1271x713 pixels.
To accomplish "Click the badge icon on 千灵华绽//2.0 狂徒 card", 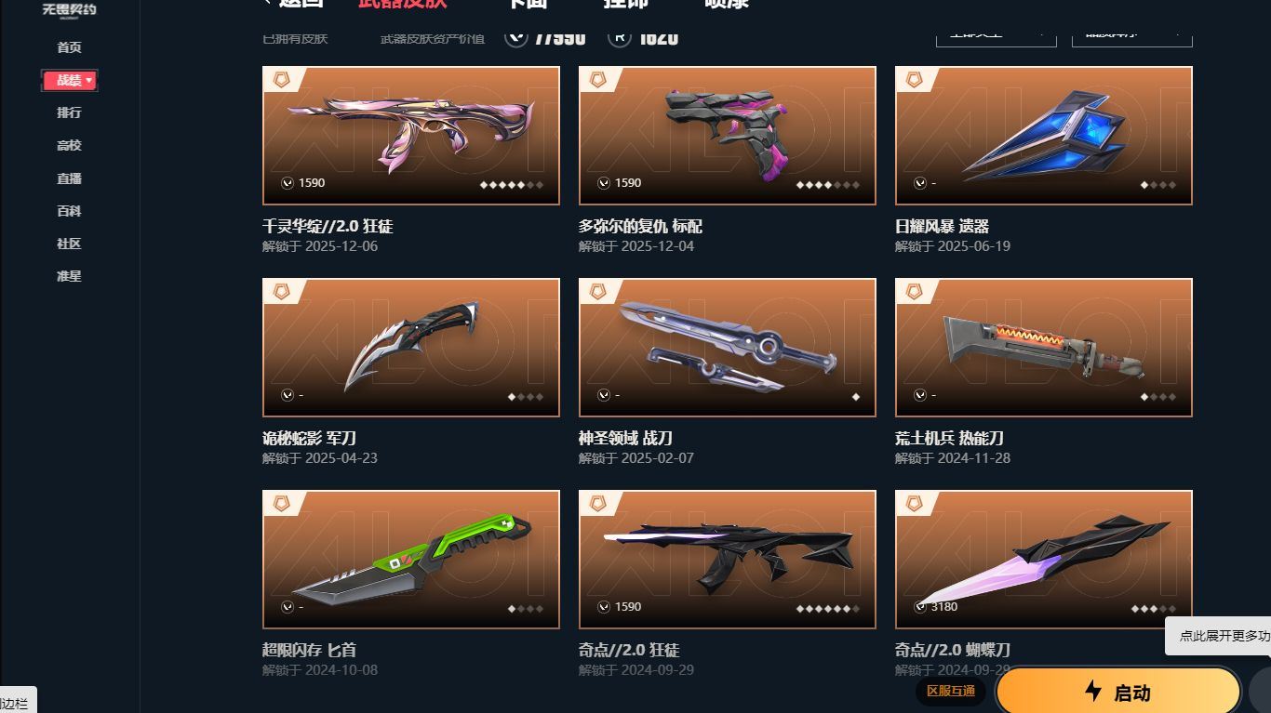I will (x=282, y=80).
